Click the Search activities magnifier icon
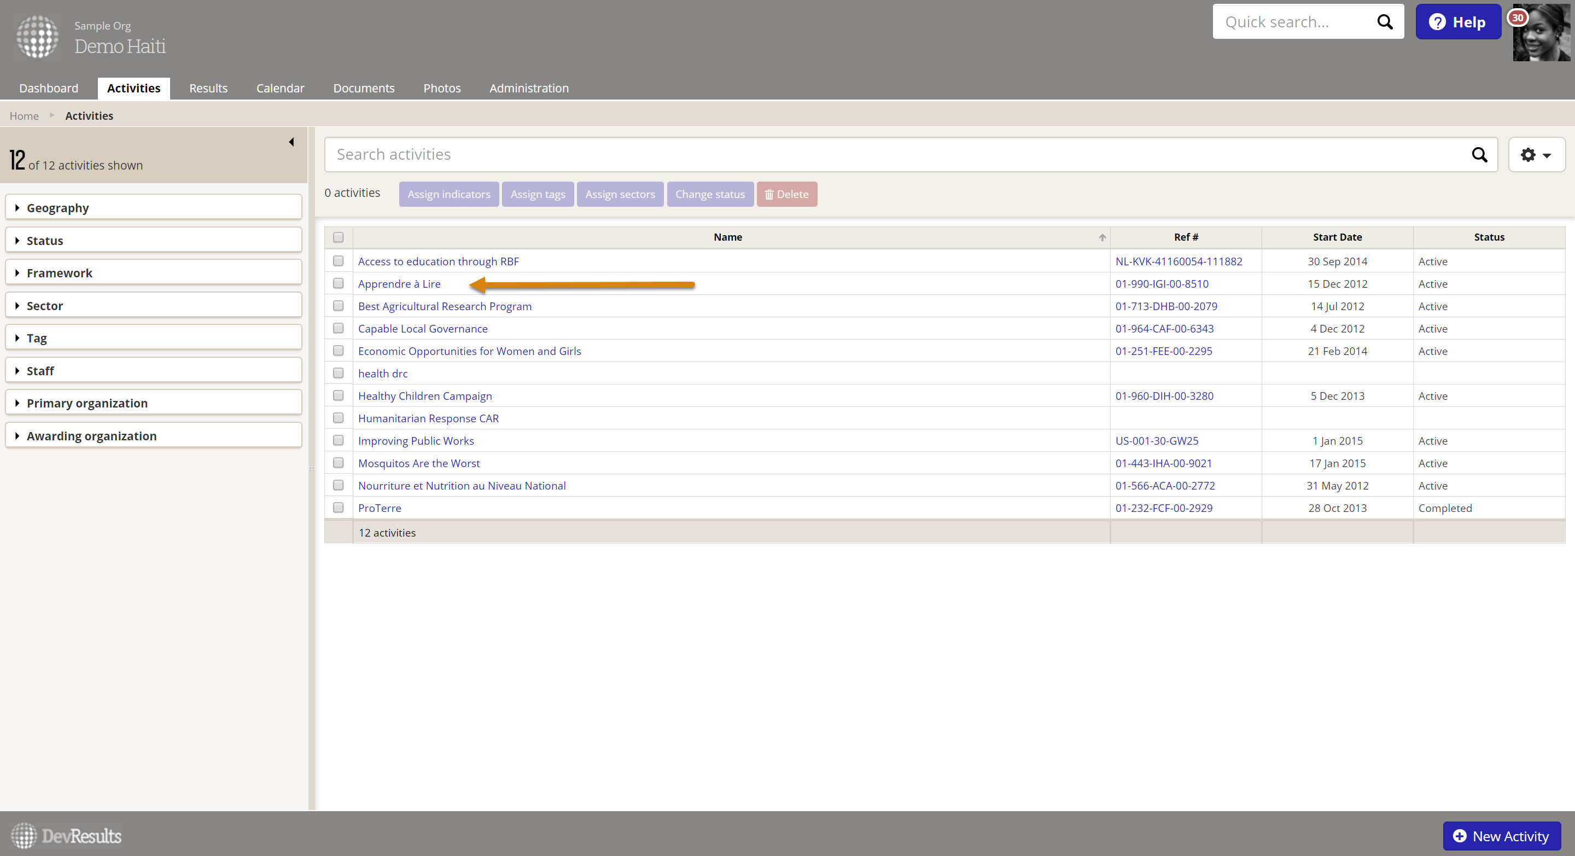Screen dimensions: 1575x856 click(x=1479, y=155)
